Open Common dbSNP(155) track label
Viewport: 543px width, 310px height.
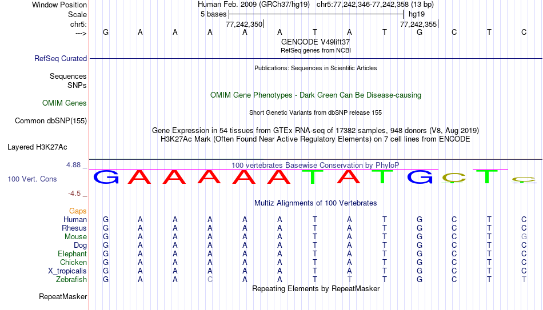[x=50, y=121]
